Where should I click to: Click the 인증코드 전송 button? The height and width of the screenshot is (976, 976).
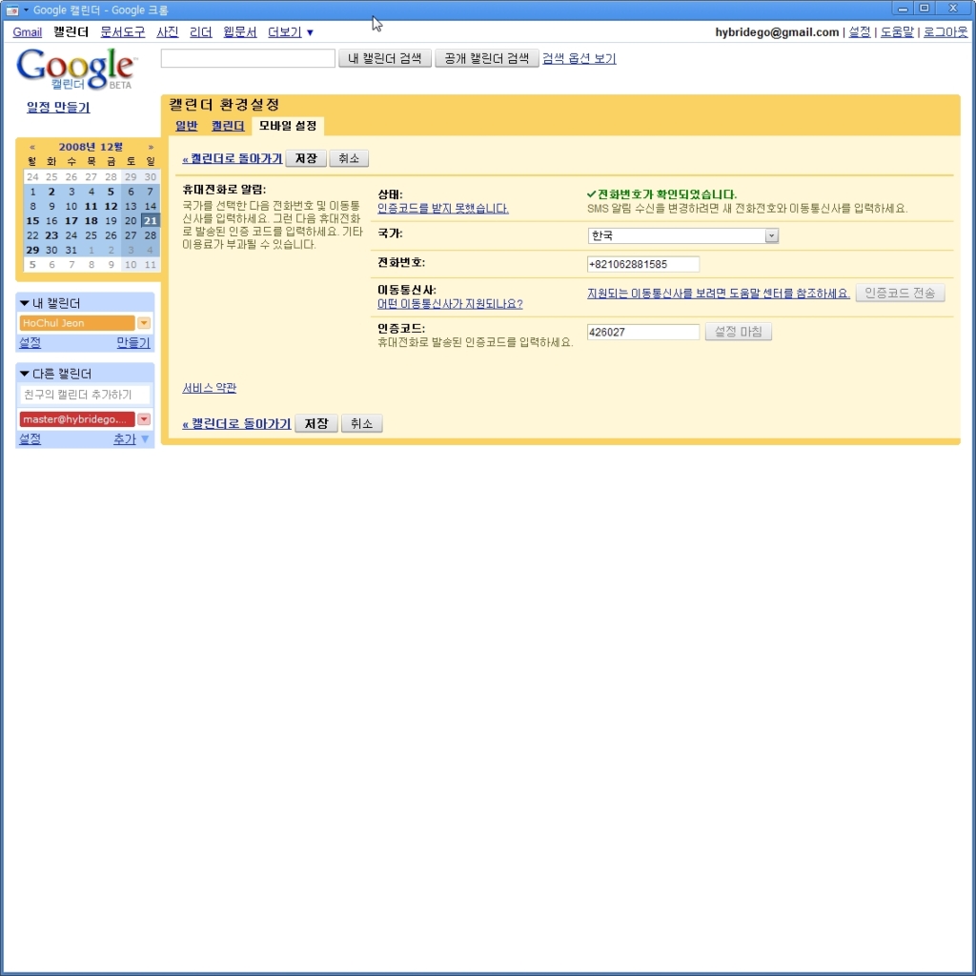coord(900,294)
